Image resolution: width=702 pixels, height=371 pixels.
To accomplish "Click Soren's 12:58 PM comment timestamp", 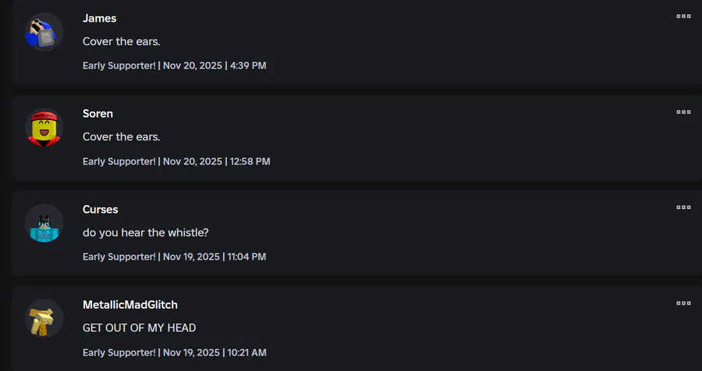I will [250, 161].
